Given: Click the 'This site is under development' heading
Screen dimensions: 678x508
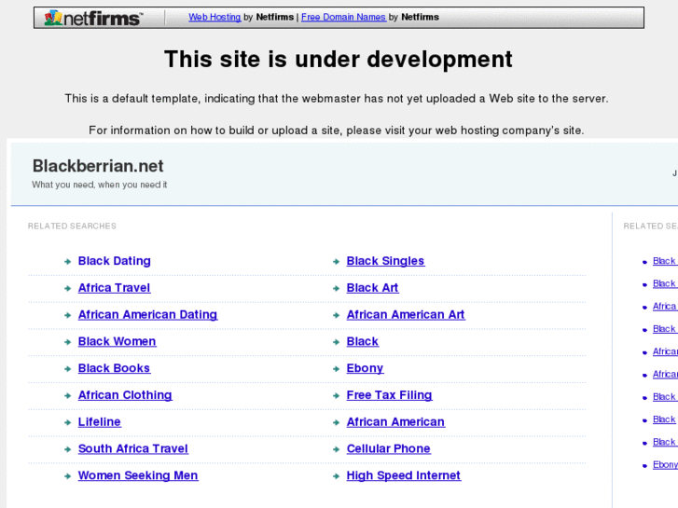Looking at the screenshot, I should (339, 60).
